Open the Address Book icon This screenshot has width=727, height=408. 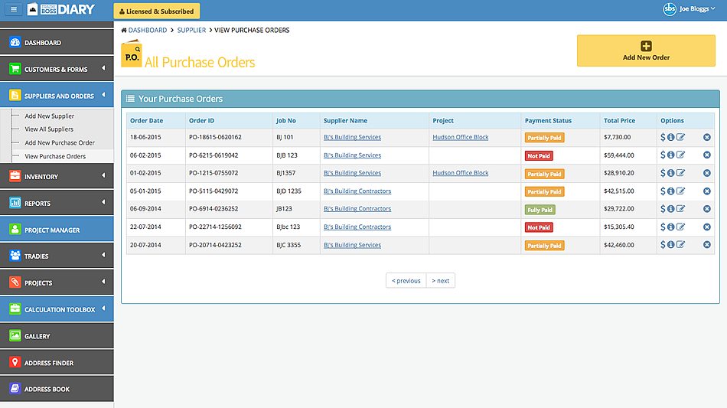click(x=15, y=389)
